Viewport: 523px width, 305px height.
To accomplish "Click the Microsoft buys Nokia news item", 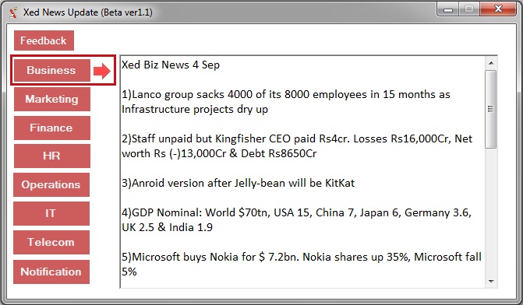I will 302,264.
